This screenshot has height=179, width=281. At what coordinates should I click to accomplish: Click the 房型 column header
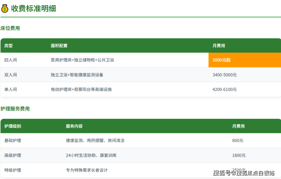tap(8, 45)
